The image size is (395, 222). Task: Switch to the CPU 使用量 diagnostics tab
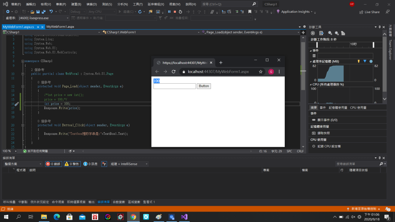point(358,108)
